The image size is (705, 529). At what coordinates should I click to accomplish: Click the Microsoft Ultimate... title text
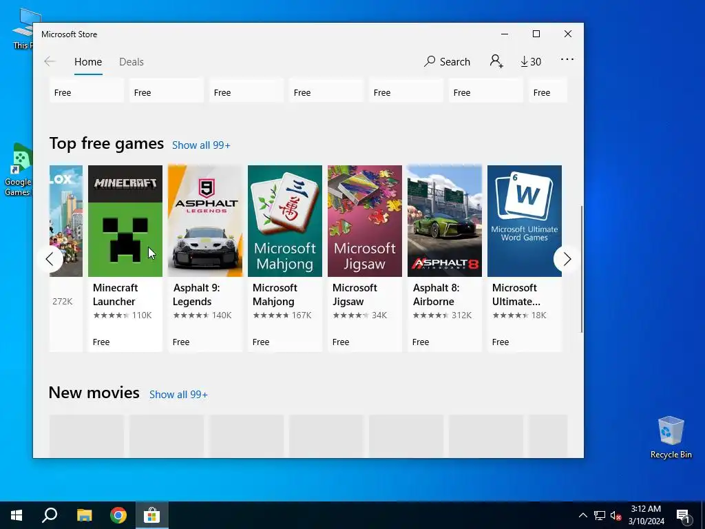coord(516,295)
